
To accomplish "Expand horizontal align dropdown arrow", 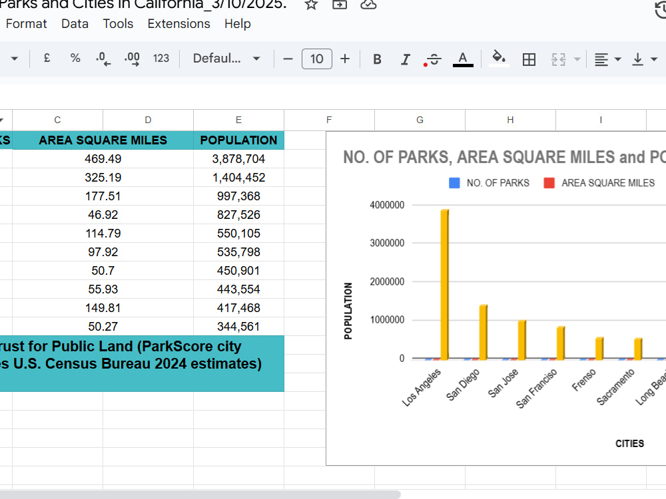I will pos(618,59).
